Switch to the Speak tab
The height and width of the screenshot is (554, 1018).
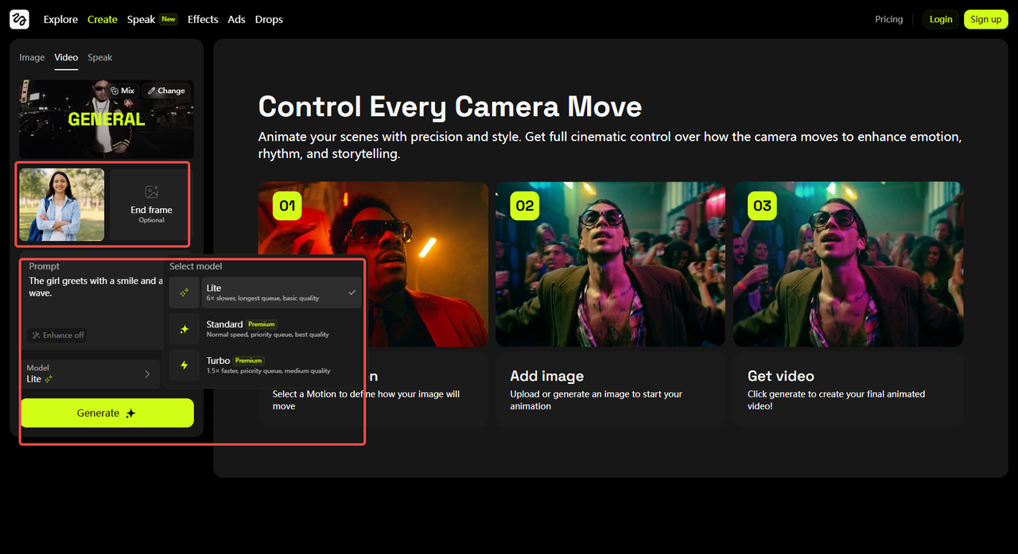(99, 57)
